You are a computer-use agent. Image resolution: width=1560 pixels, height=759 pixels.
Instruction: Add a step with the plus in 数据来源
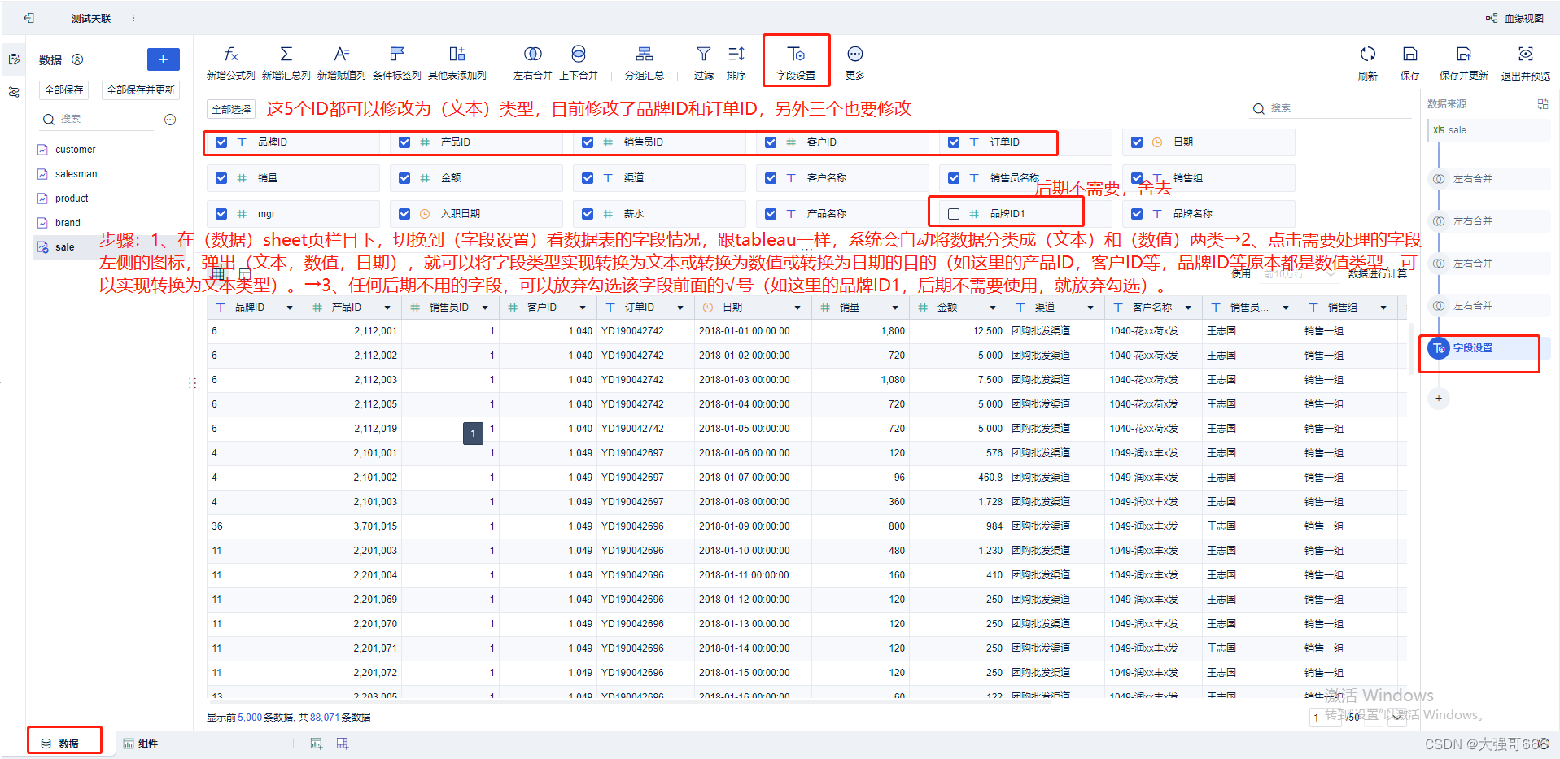coord(1439,399)
